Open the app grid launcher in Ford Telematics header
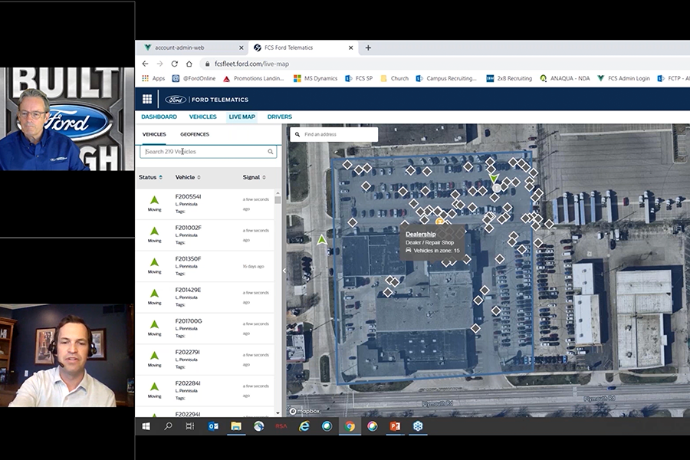 point(147,99)
